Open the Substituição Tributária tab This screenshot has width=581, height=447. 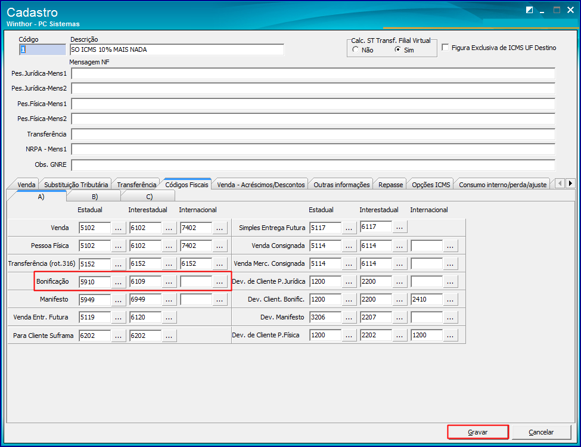(x=76, y=185)
